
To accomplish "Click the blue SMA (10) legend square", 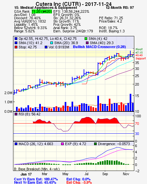I will point(16,43).
